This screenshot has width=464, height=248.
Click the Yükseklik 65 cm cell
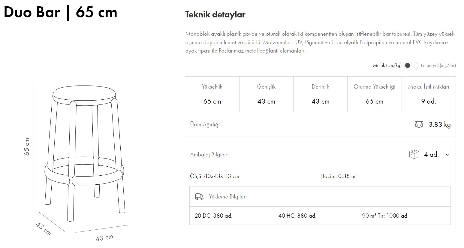point(212,94)
